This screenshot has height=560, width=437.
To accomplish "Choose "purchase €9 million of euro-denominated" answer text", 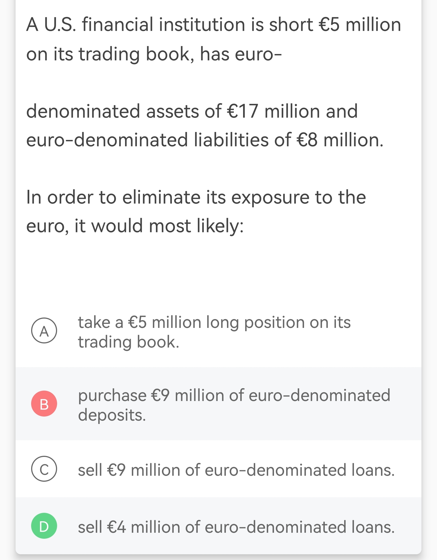I will pos(234,396).
